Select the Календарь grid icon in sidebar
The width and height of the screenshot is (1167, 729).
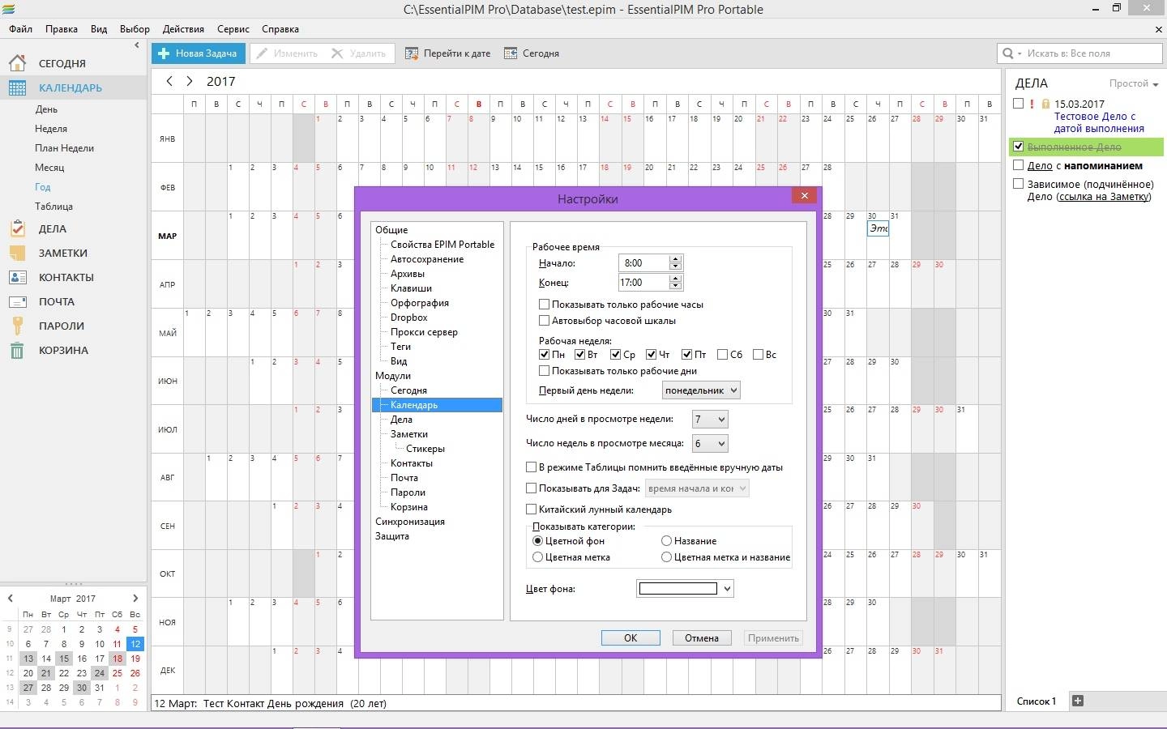17,87
